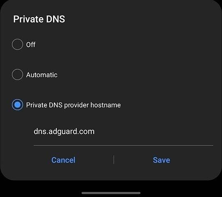
Task: Tap the Cancel button
Action: pos(63,160)
